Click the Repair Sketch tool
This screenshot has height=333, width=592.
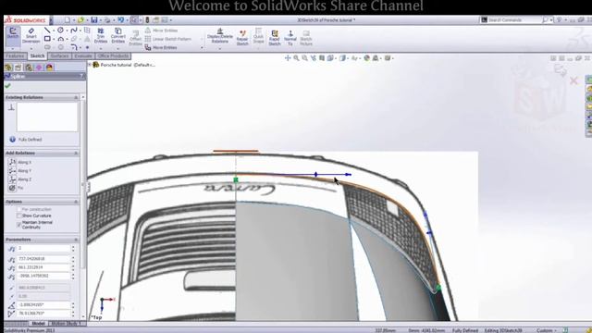(x=242, y=38)
